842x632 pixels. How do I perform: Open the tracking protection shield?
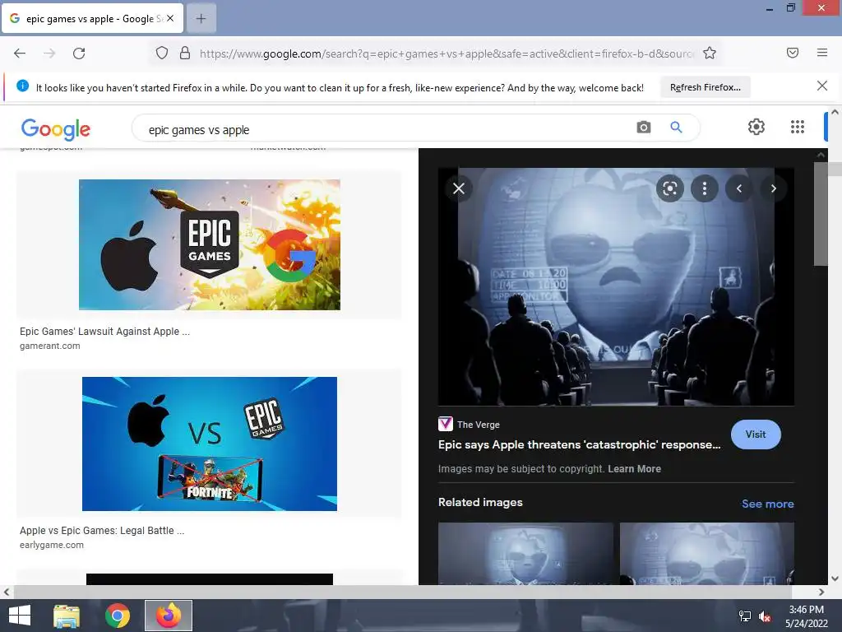(x=162, y=53)
